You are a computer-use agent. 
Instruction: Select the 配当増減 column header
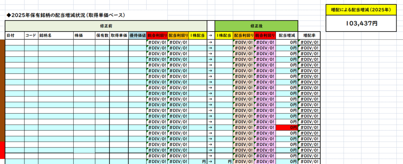287,35
